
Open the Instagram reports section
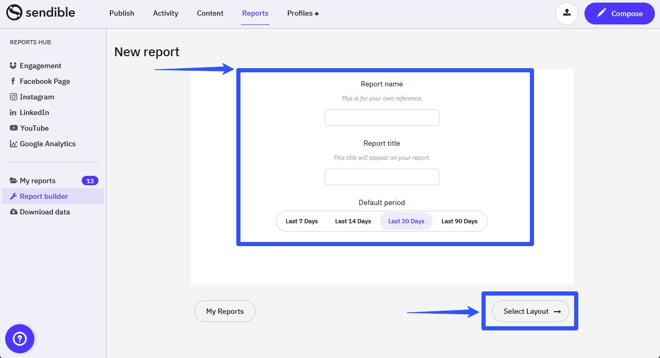(36, 97)
